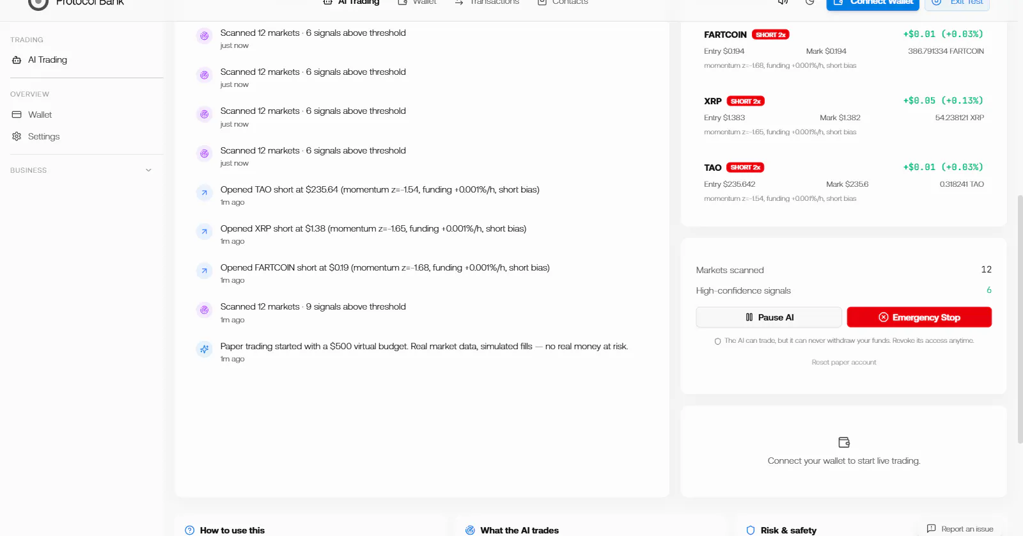Click the XRP position title
The image size is (1023, 536).
pos(713,101)
